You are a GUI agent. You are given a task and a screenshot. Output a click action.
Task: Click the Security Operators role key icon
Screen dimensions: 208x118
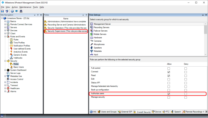[45, 28]
